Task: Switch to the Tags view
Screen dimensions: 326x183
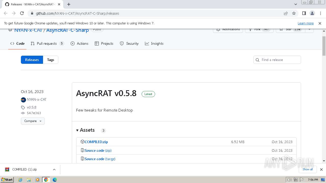Action: [50, 60]
